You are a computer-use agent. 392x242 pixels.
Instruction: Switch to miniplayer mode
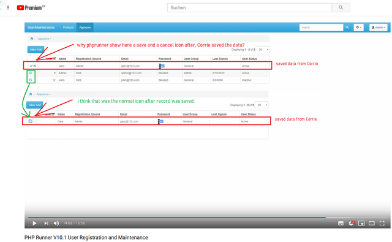point(361,223)
